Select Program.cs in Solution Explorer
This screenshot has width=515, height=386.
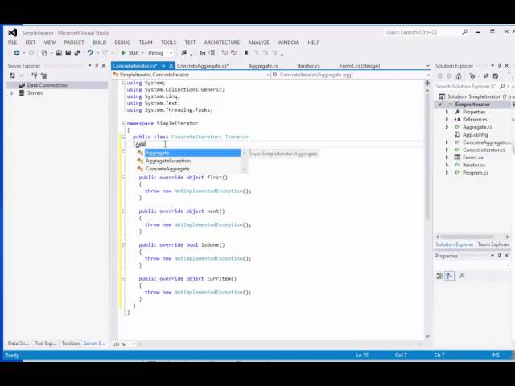point(476,173)
